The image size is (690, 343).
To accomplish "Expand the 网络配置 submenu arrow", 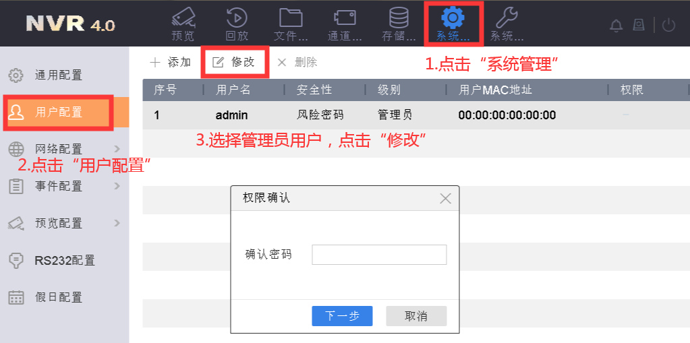I will click(x=117, y=148).
